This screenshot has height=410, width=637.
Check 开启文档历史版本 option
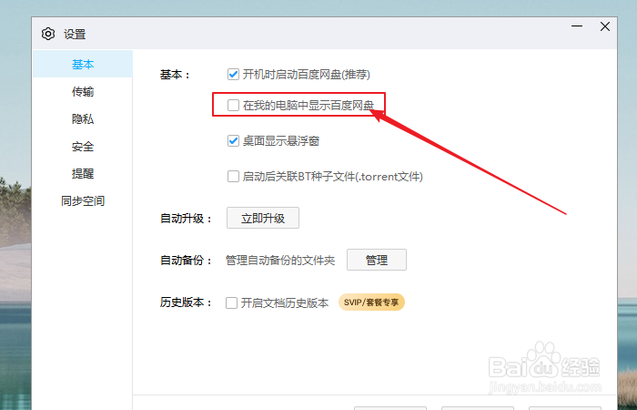[231, 303]
